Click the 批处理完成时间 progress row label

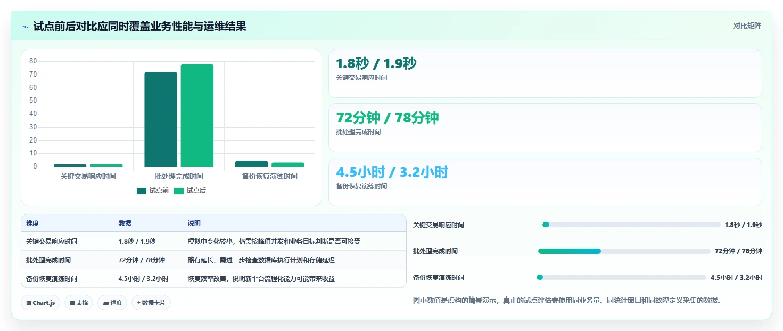(435, 251)
